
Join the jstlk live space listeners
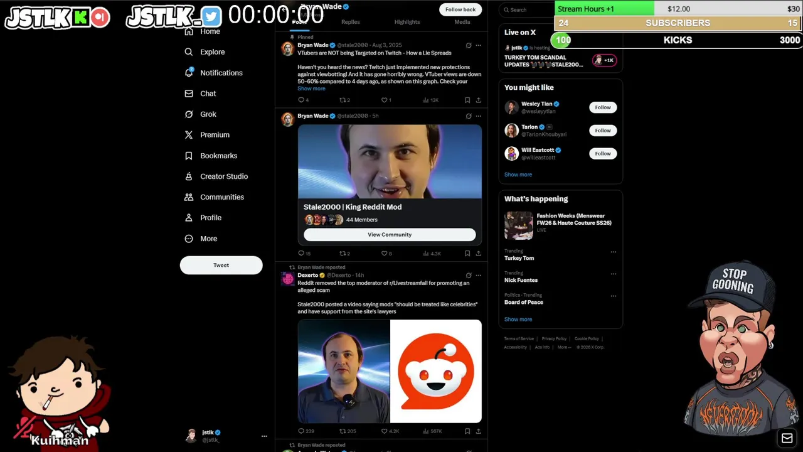[605, 60]
